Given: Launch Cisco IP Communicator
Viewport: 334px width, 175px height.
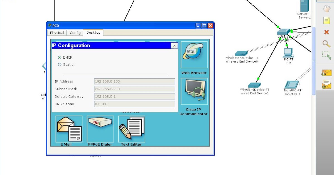Looking at the screenshot, I should [194, 91].
